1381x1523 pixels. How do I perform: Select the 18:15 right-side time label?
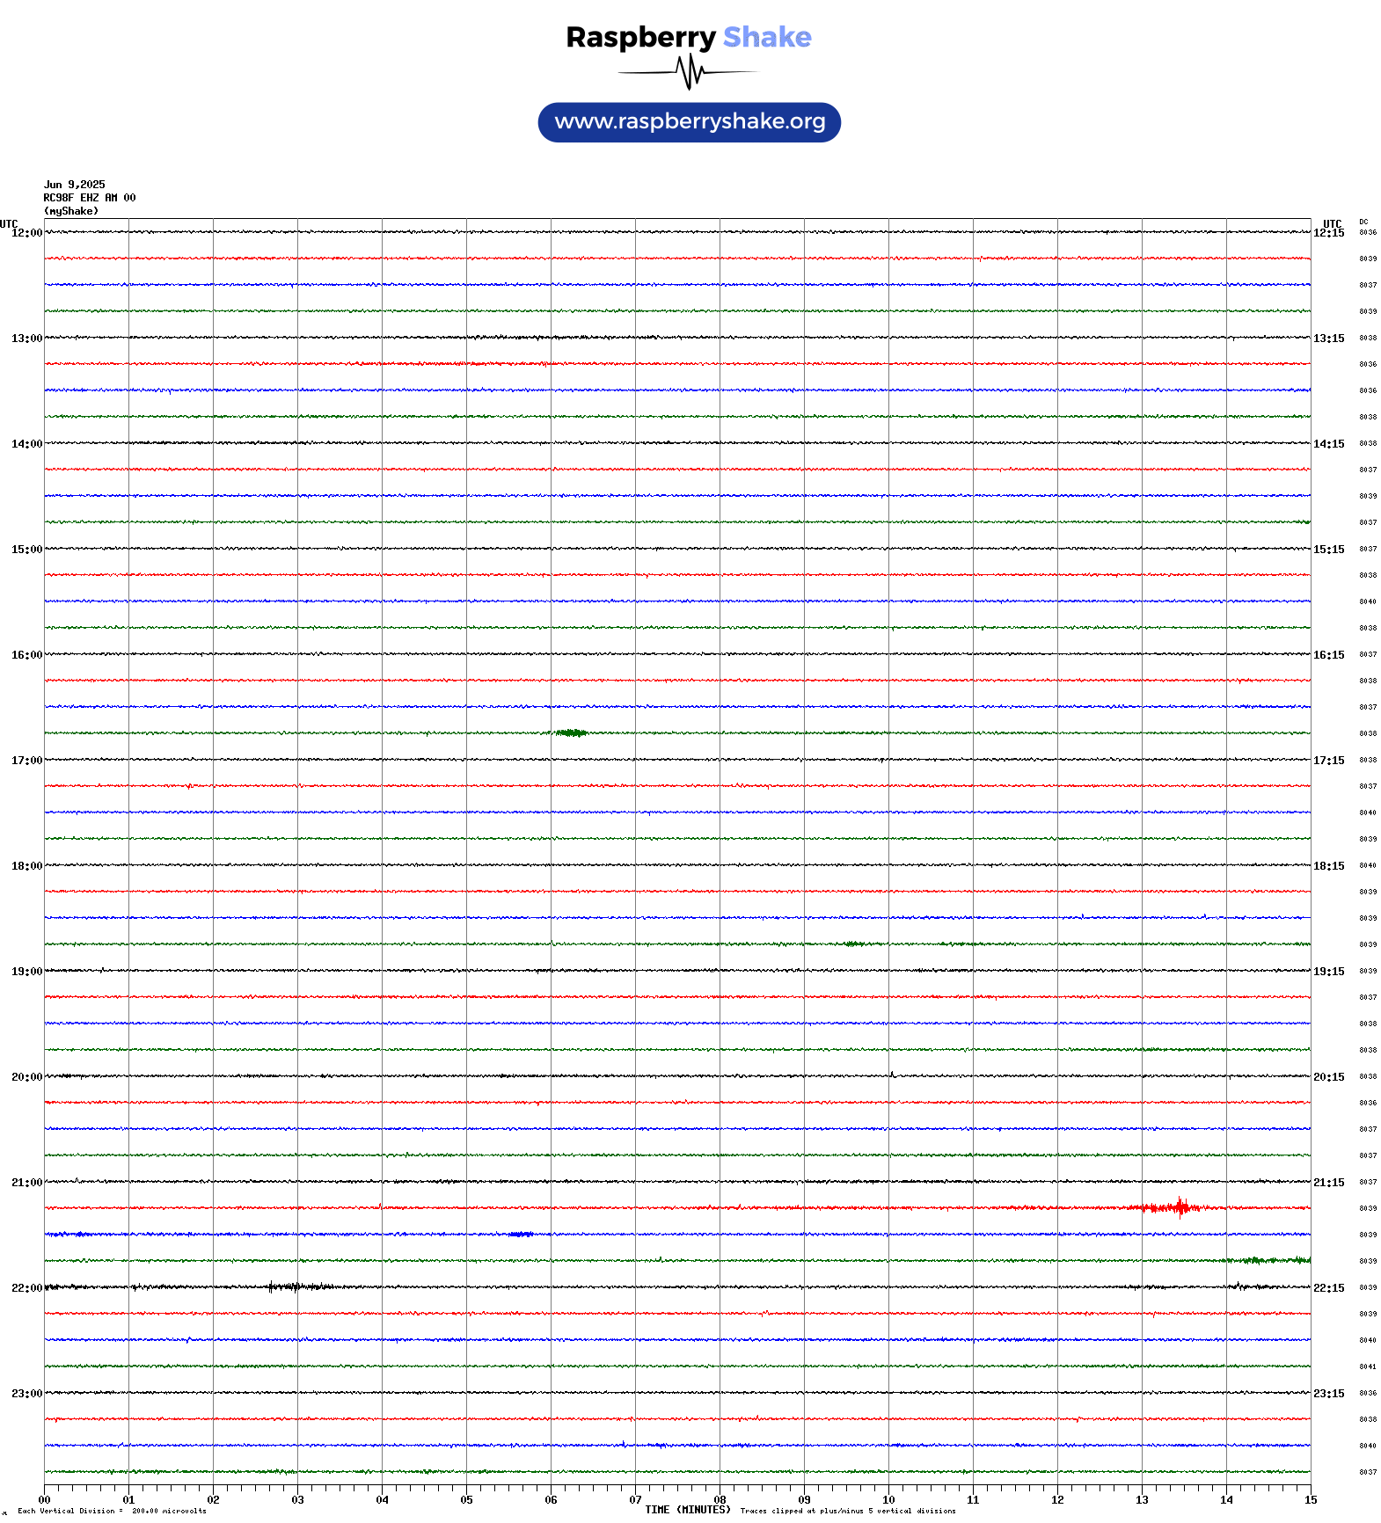tap(1329, 866)
